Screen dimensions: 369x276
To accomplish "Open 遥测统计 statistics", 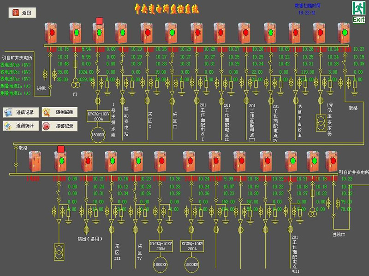I will 21,126.
